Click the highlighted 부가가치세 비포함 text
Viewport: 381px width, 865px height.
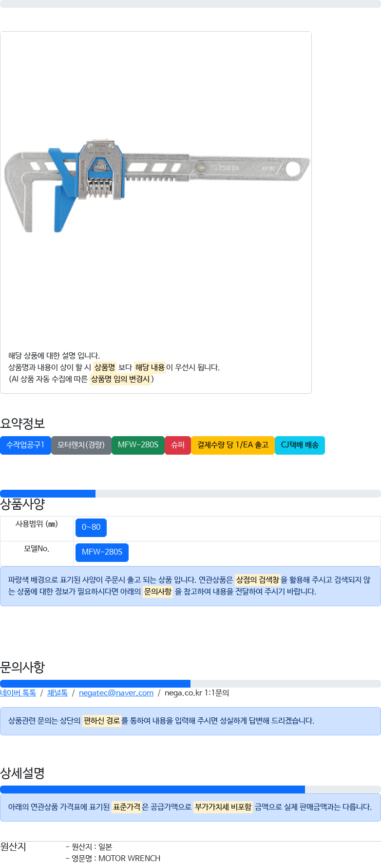223,807
